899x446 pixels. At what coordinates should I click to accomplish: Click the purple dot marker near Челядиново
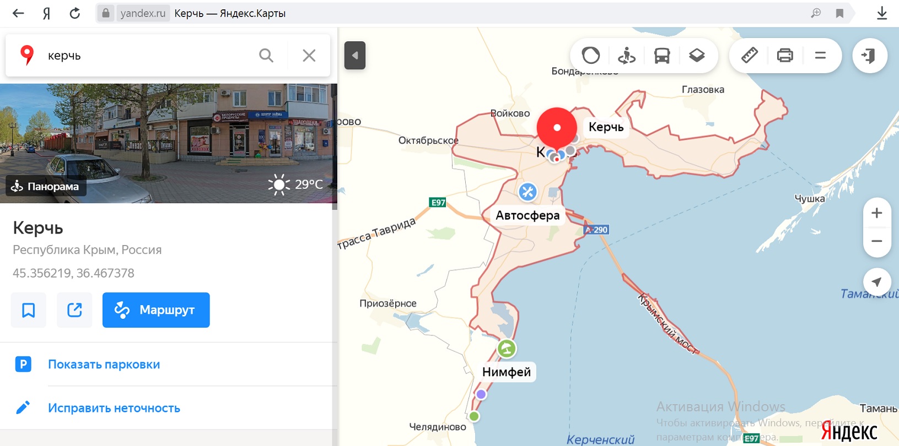[481, 394]
